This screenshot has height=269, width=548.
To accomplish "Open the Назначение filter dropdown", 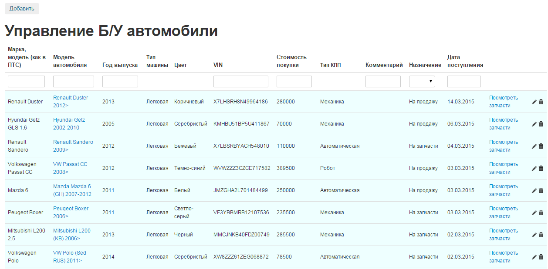I will point(422,81).
